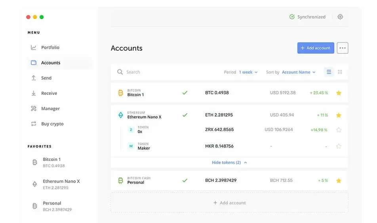
Task: Click the ETH 2.281295 balance in accounts list
Action: [x=219, y=115]
